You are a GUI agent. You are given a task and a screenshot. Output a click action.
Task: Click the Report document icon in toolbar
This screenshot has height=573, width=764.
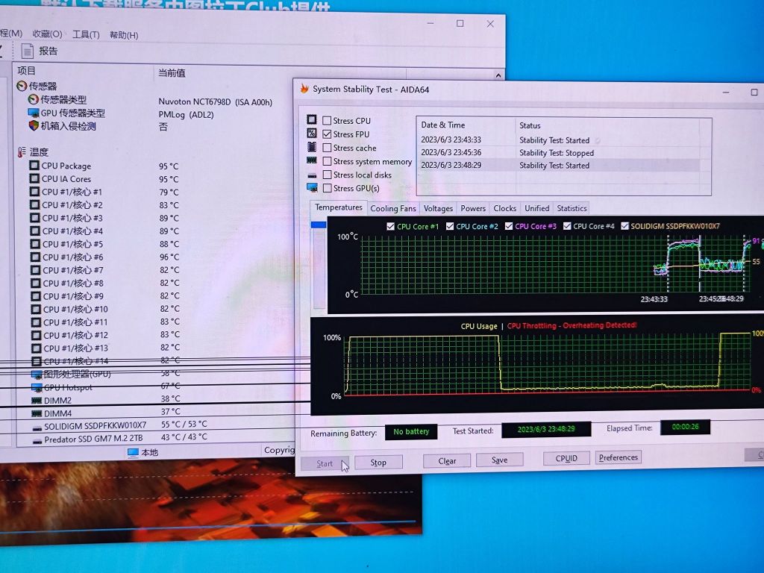pyautogui.click(x=28, y=51)
